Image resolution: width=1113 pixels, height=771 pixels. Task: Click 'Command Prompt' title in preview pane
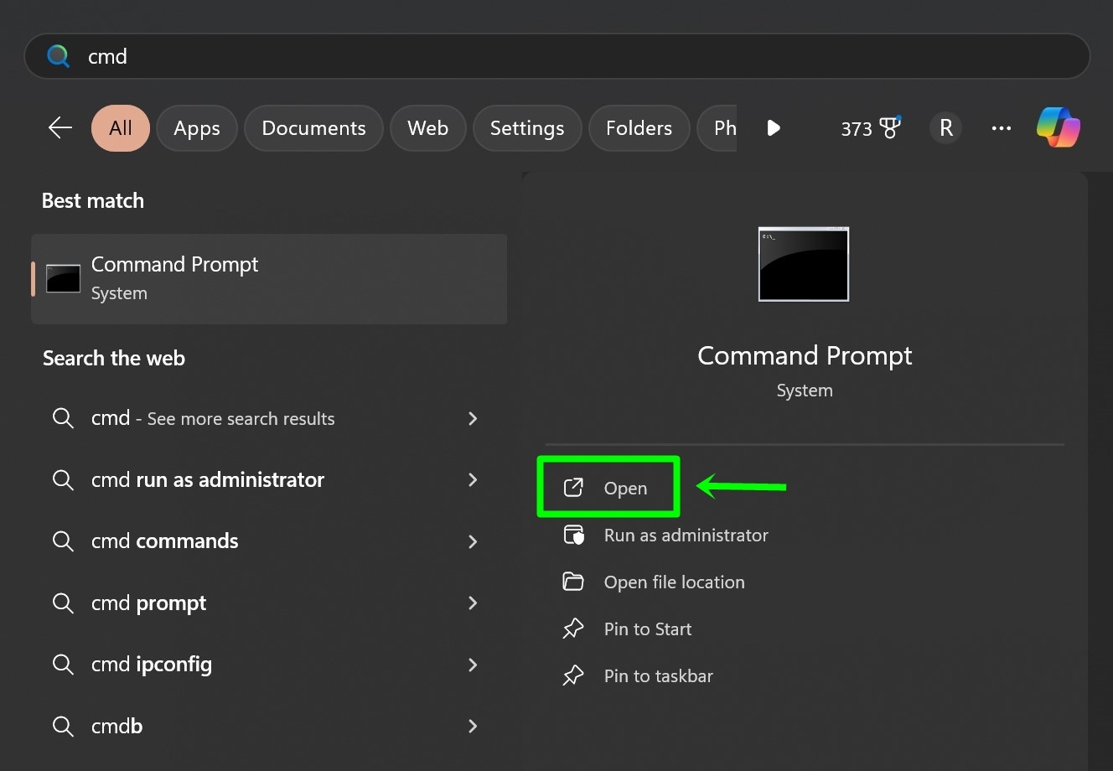coord(805,355)
